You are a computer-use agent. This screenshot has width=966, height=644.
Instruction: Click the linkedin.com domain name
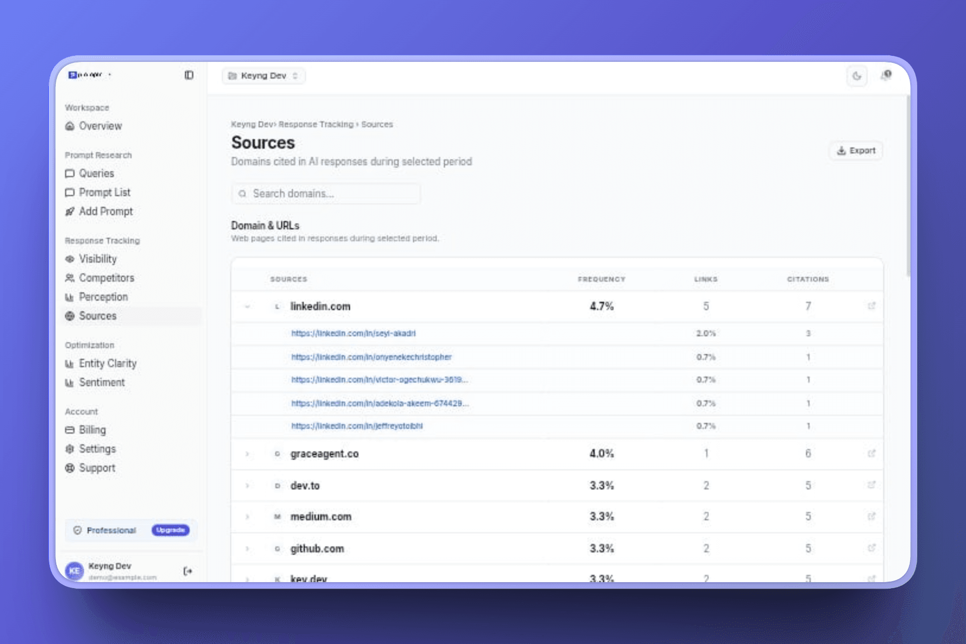click(320, 306)
